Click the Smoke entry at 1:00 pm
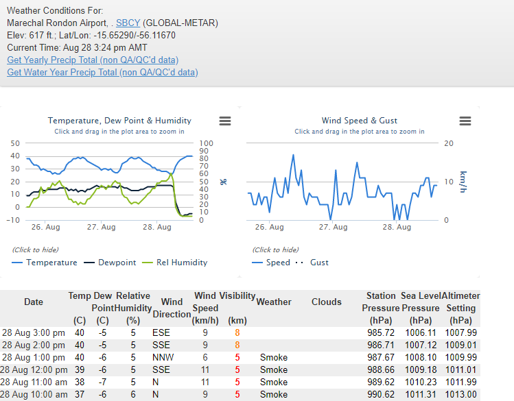This screenshot has height=401, width=514. point(274,357)
